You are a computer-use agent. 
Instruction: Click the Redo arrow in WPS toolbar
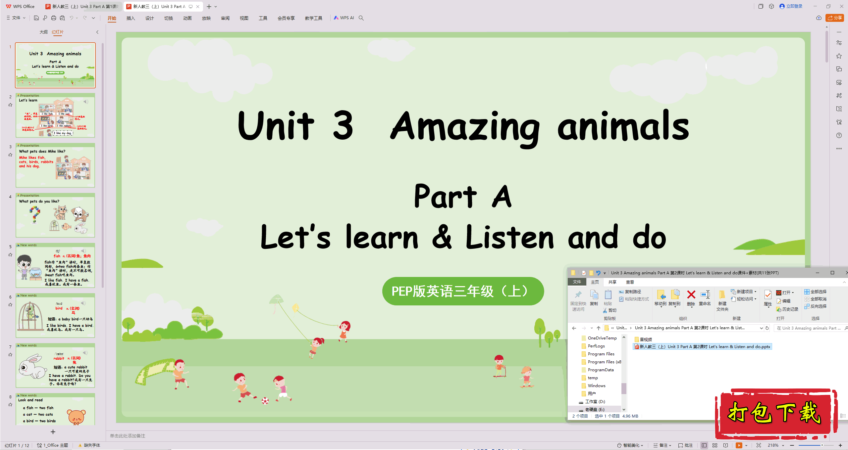[x=85, y=18]
